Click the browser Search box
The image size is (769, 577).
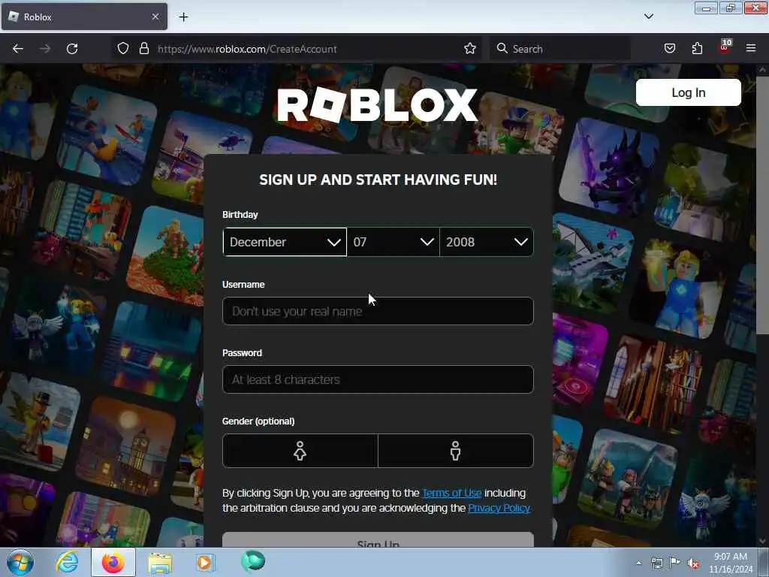point(559,49)
